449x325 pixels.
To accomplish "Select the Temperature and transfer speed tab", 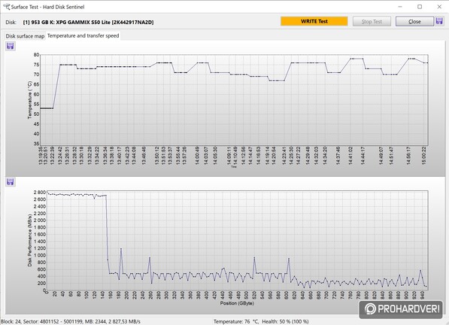I will [x=83, y=36].
